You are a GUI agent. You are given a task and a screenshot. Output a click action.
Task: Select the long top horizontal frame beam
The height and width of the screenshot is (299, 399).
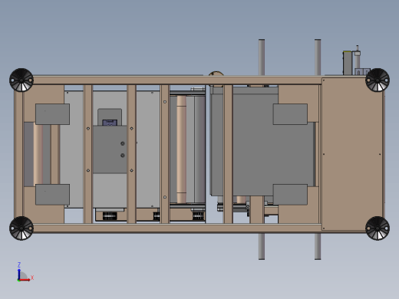(177, 80)
